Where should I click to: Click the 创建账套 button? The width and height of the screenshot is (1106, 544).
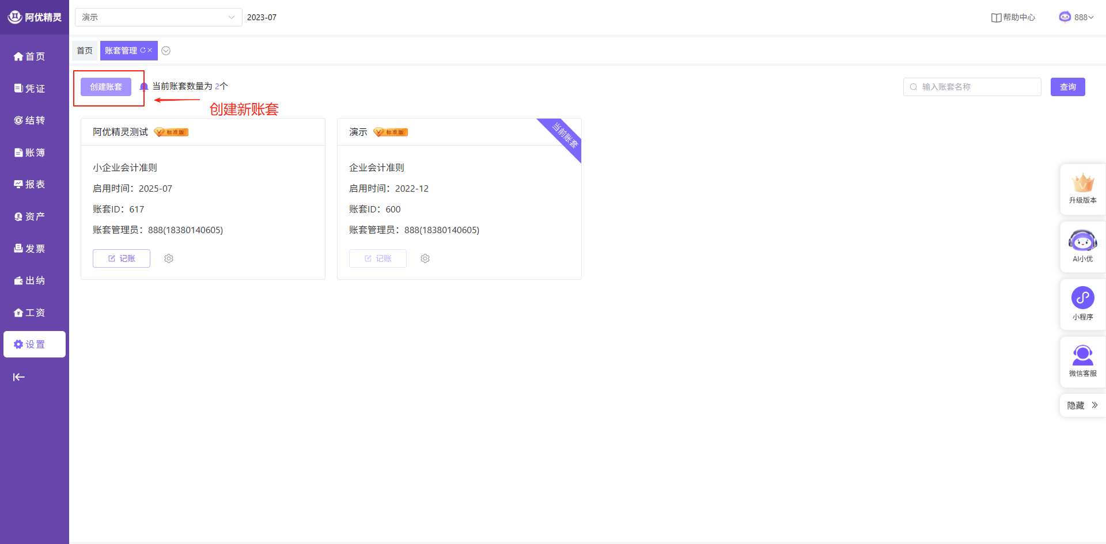pos(106,87)
